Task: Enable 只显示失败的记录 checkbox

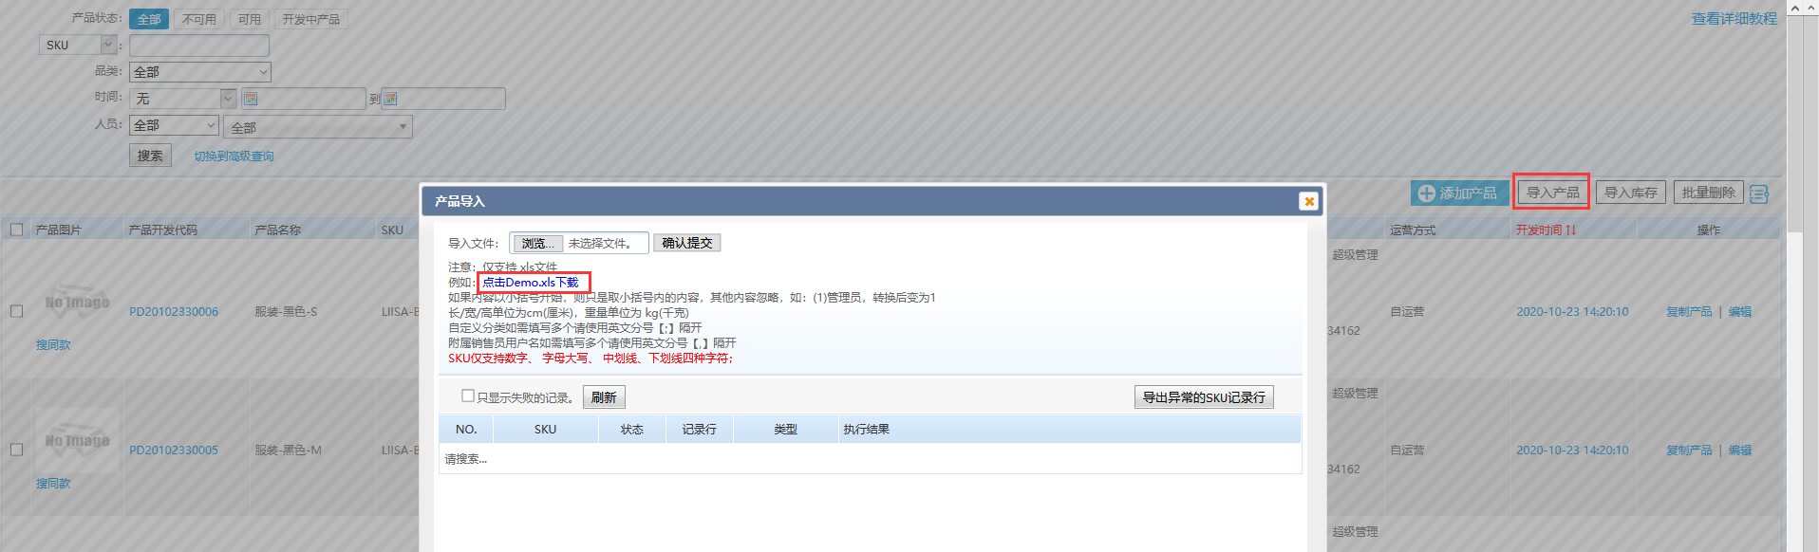Action: 467,396
